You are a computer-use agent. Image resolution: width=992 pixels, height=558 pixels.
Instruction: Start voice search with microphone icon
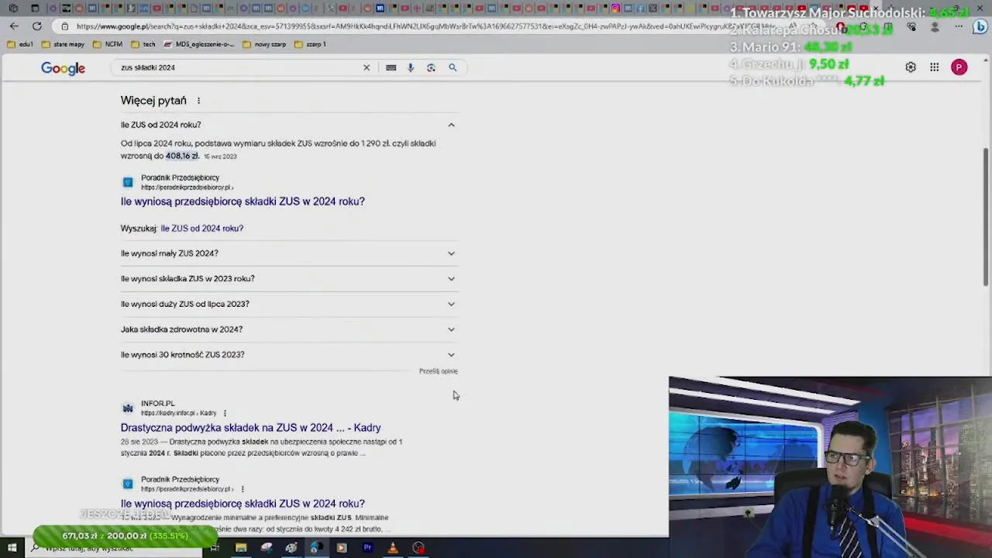[x=411, y=67]
